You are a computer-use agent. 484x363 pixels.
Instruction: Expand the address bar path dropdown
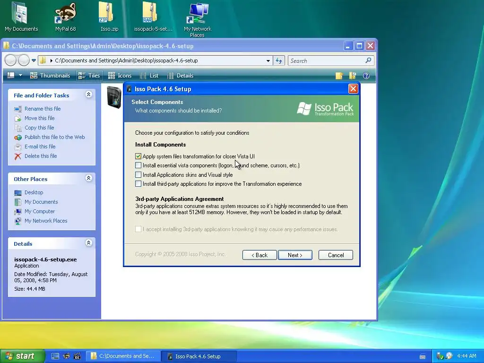[268, 61]
